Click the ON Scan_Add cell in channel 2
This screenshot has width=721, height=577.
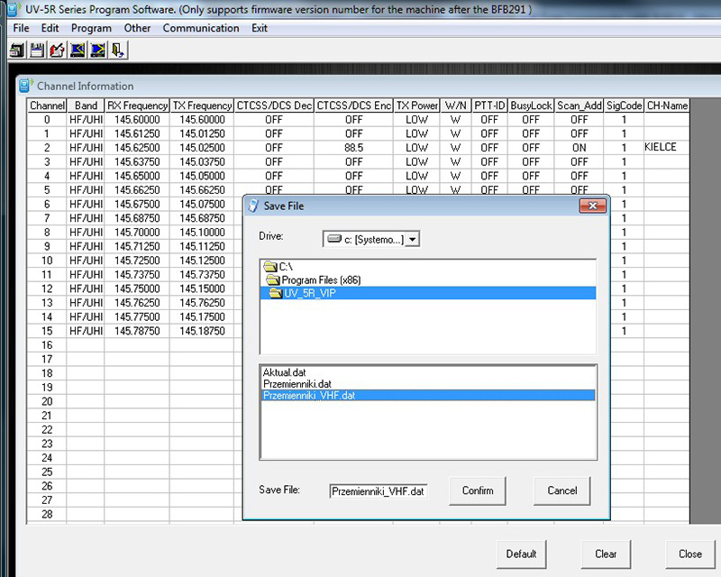579,148
